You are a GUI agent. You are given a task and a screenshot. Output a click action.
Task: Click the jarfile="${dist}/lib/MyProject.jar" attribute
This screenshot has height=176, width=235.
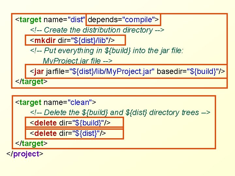(100, 71)
